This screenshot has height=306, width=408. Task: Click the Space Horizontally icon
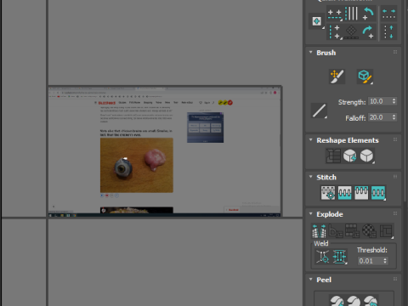click(388, 14)
